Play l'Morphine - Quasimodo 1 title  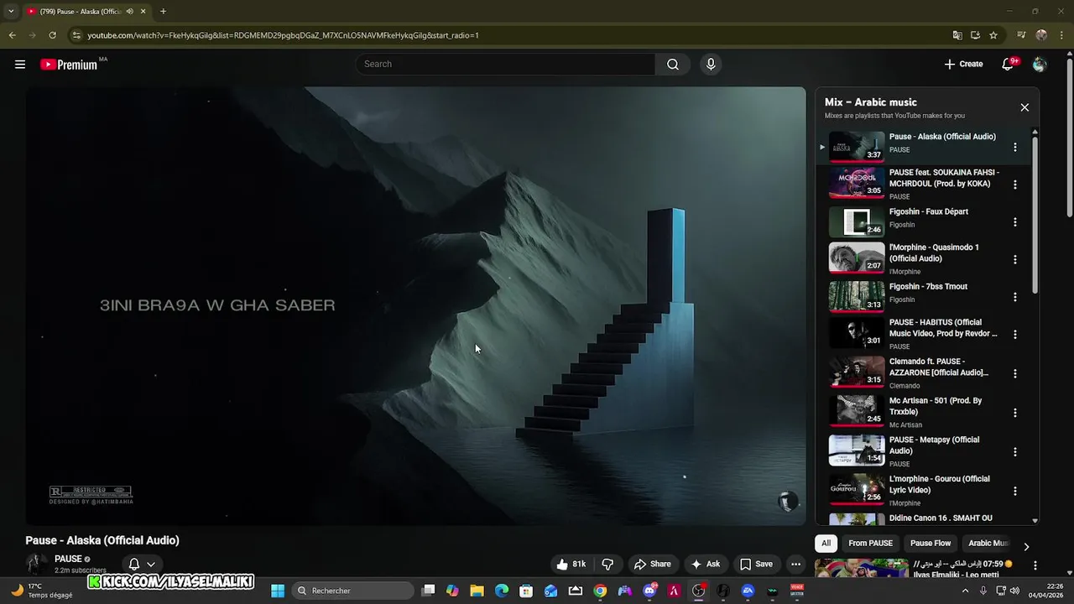pyautogui.click(x=934, y=253)
